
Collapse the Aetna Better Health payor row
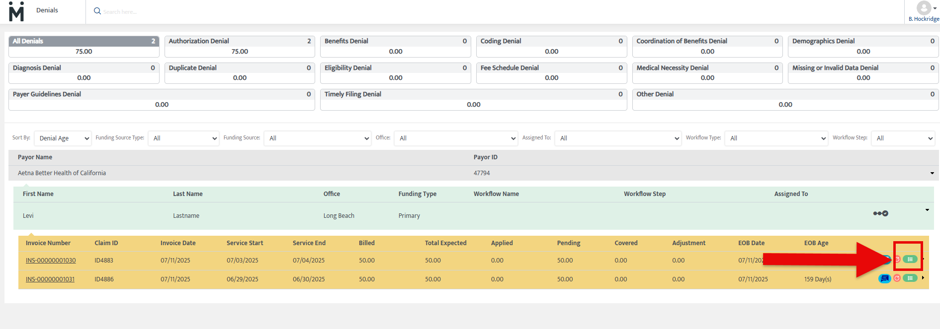932,173
